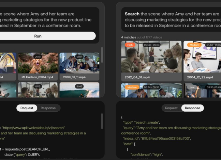Viewport: 221px width, 160px height.
Task: Click the "confidence": "high" line
Action: coord(147,155)
